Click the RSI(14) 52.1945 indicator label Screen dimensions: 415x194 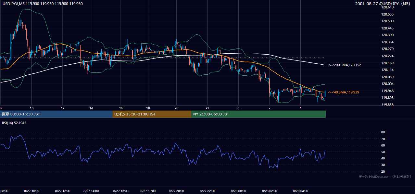click(x=14, y=123)
